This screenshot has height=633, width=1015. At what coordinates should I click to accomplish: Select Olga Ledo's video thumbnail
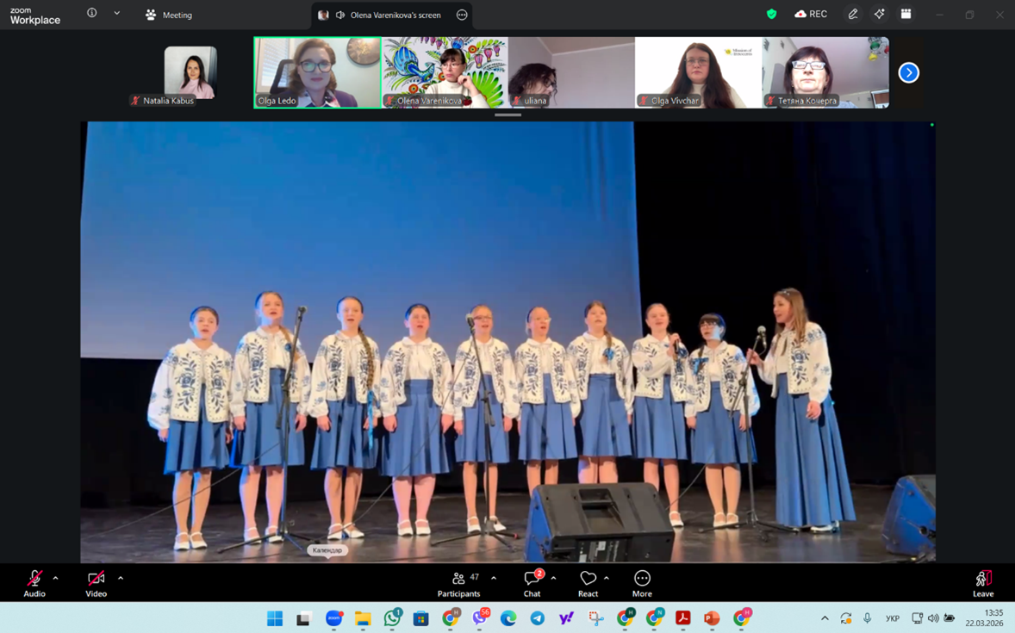(317, 72)
